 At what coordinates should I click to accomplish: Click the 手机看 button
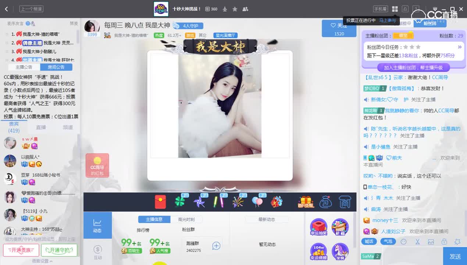[x=380, y=9]
